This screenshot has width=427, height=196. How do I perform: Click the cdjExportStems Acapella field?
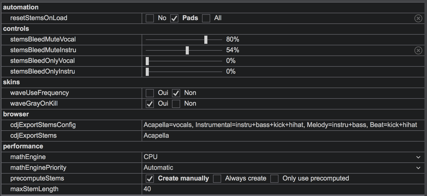[283, 136]
